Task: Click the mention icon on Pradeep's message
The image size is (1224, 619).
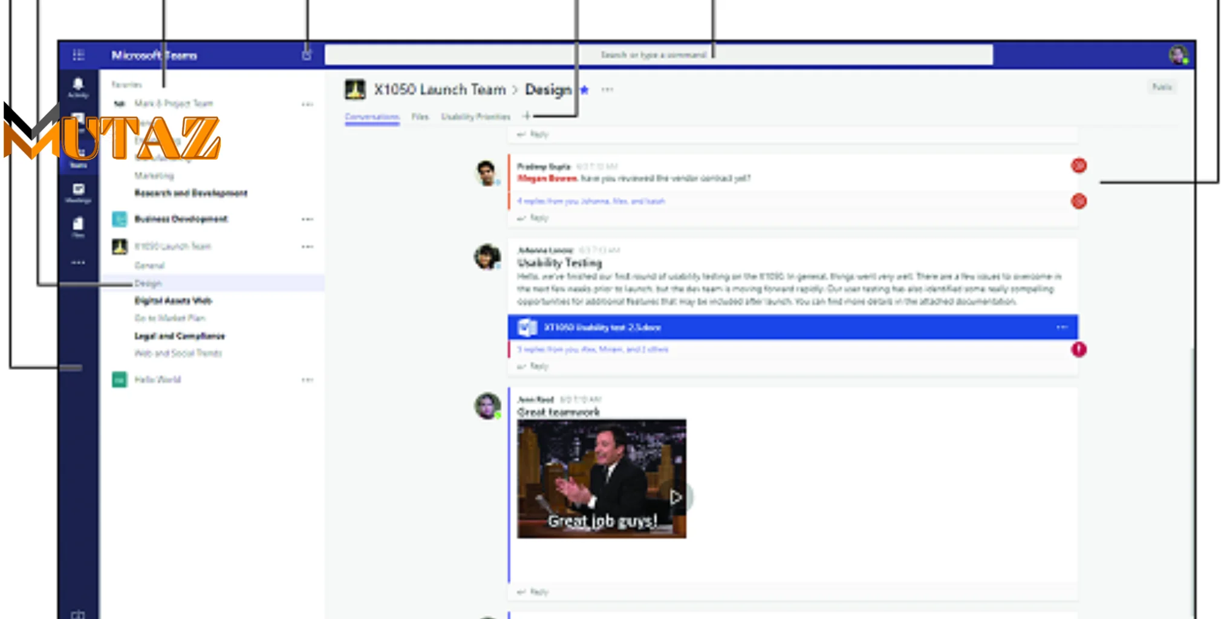Action: (1078, 166)
